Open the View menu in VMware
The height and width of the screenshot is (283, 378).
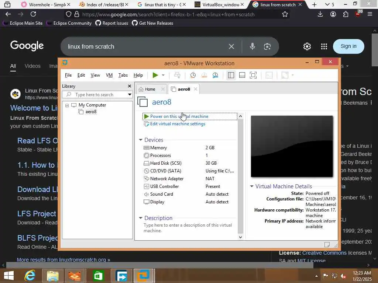(95, 75)
